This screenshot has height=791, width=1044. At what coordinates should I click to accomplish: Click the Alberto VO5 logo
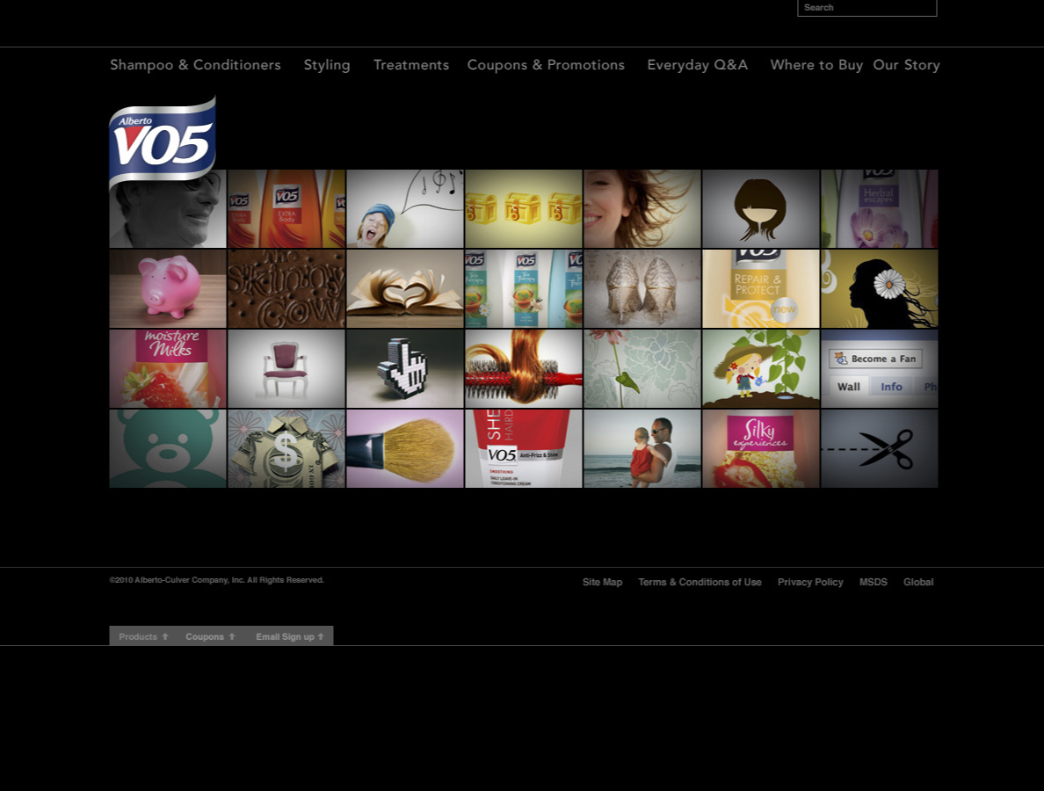click(x=163, y=142)
